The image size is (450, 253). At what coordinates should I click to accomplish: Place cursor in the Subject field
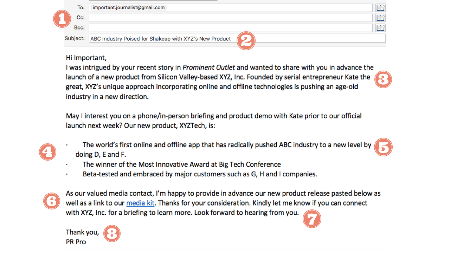[237, 38]
